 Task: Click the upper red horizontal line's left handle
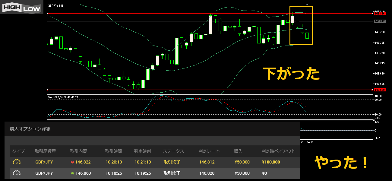pyautogui.click(x=48, y=14)
